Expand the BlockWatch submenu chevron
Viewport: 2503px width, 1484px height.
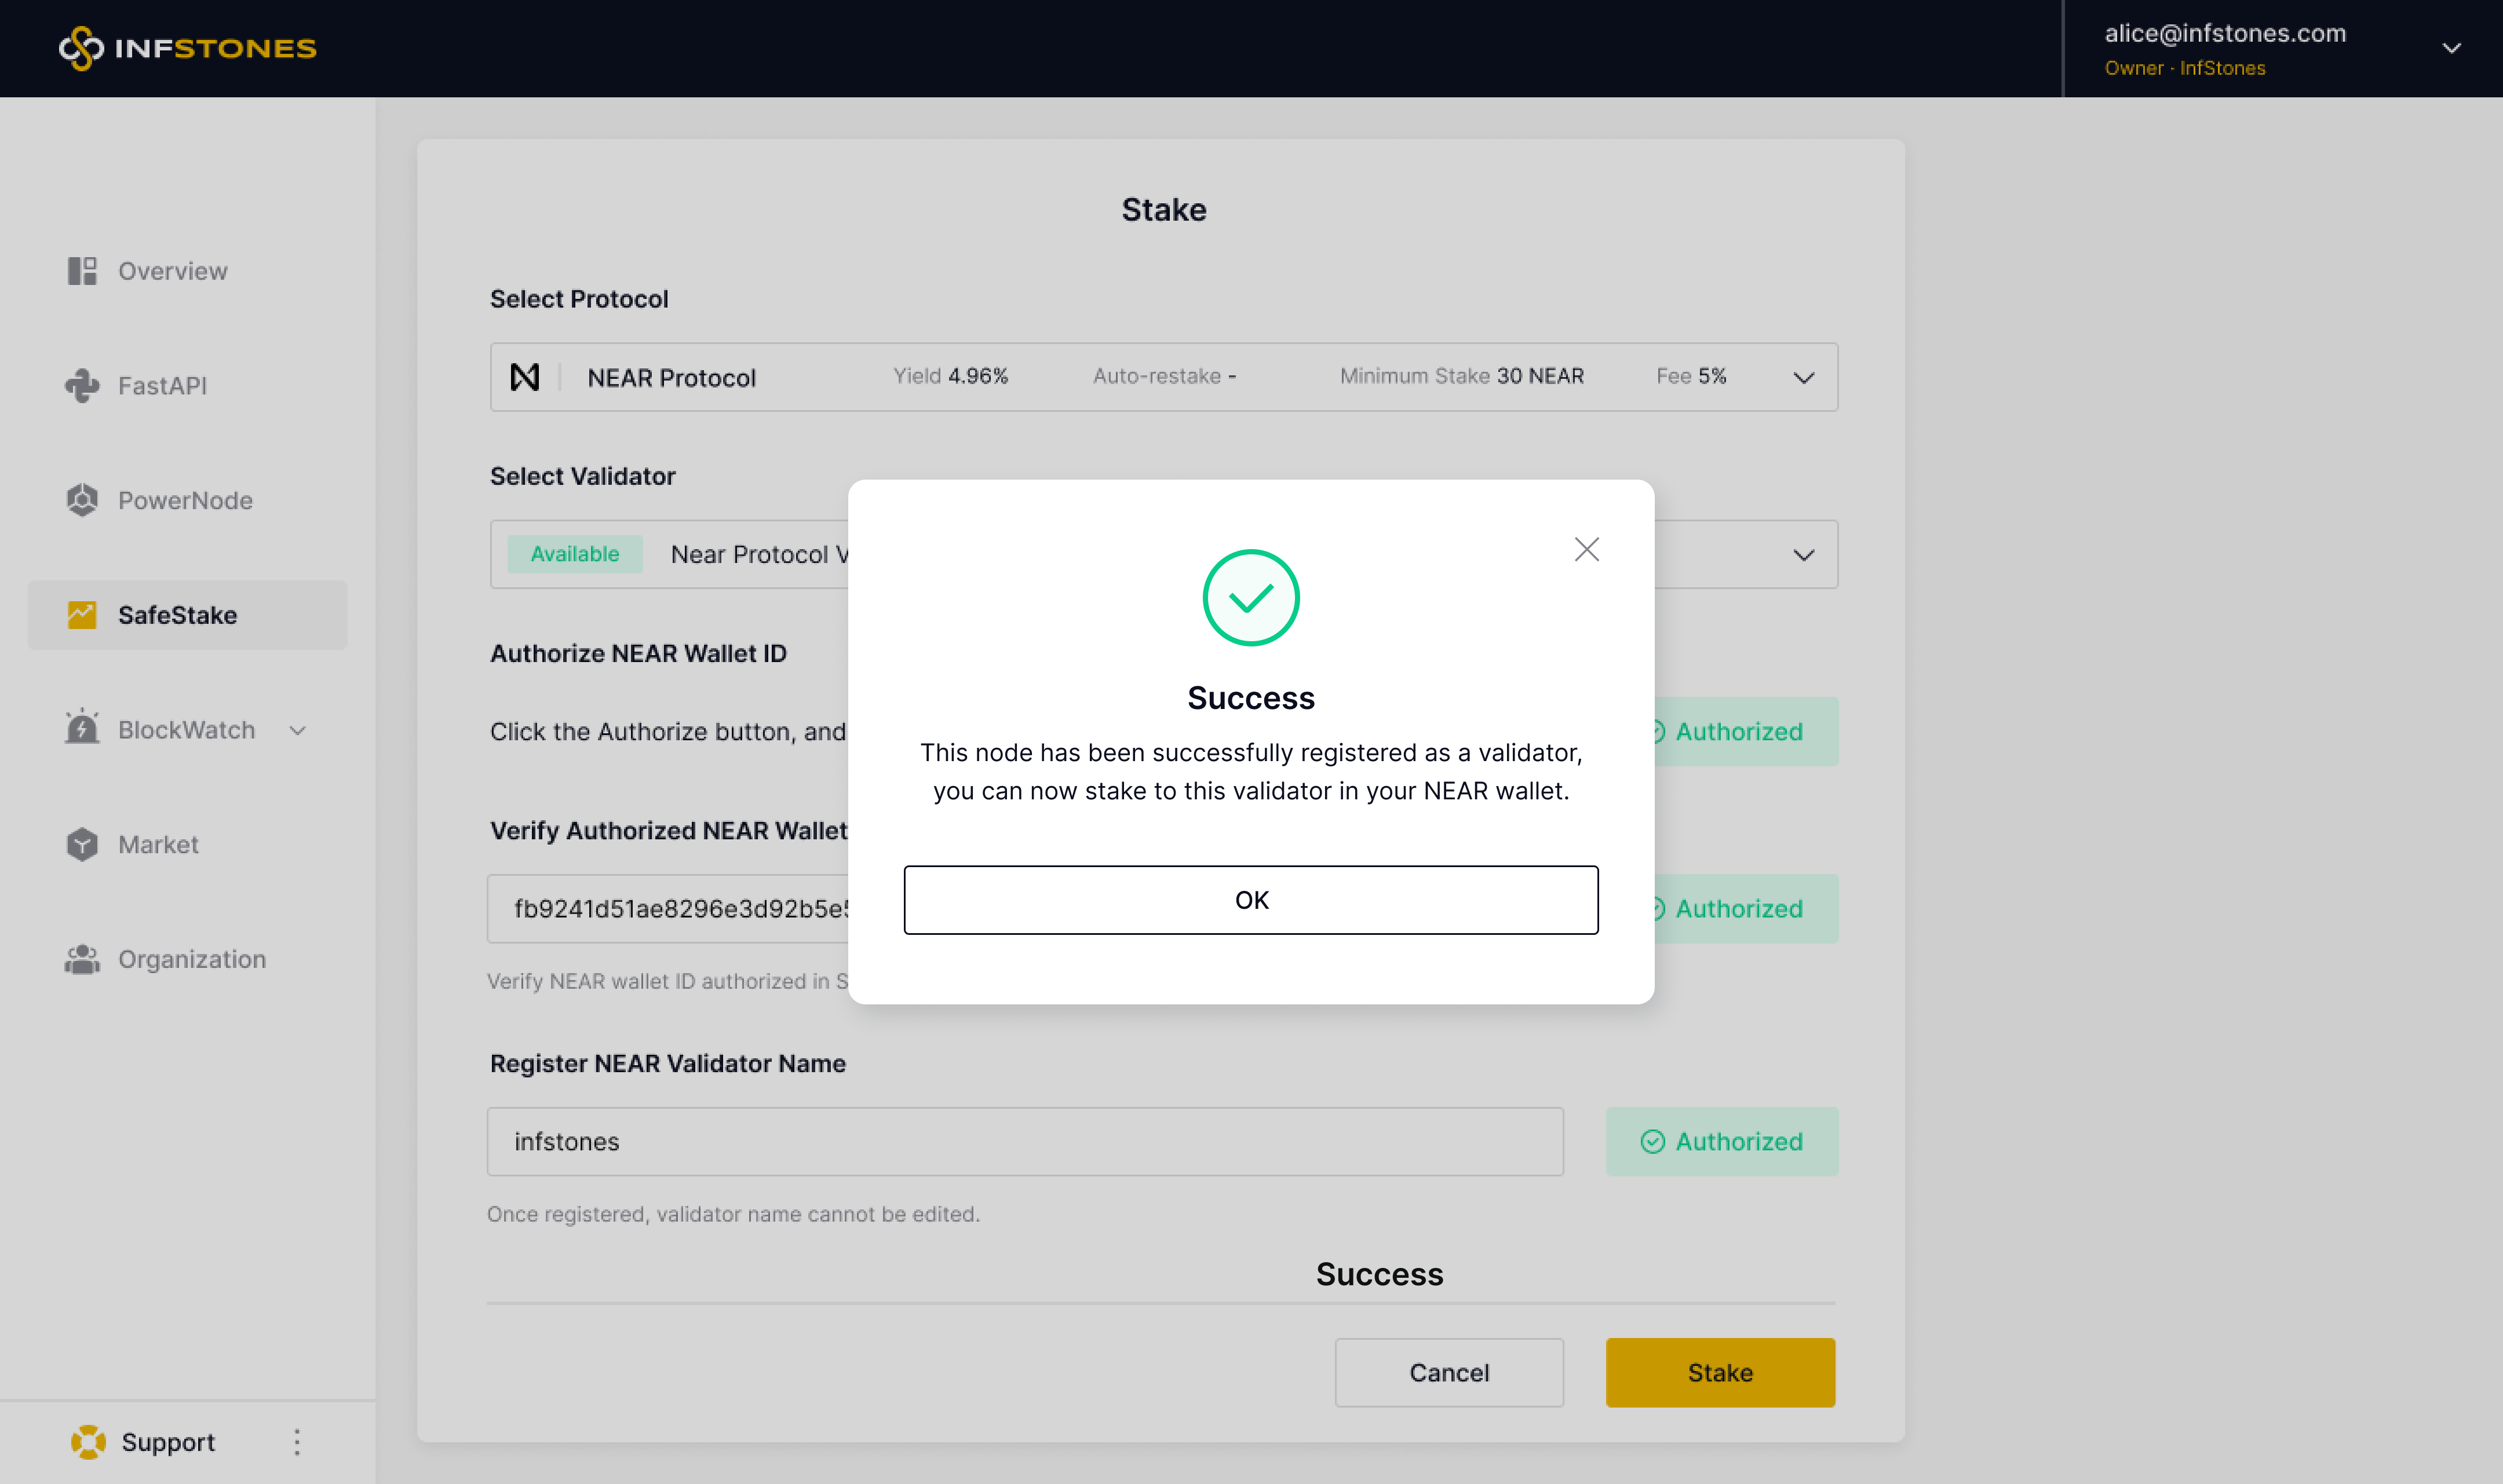[297, 730]
